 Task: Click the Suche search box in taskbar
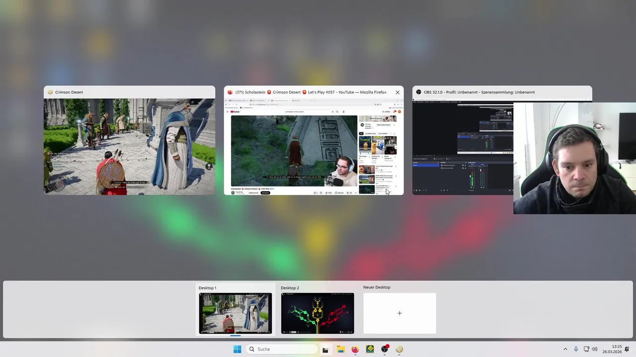point(282,349)
